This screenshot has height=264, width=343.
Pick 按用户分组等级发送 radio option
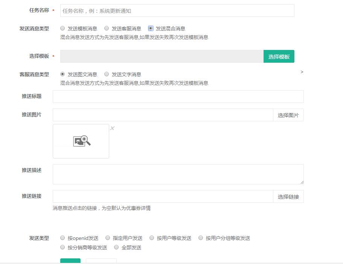(201, 238)
